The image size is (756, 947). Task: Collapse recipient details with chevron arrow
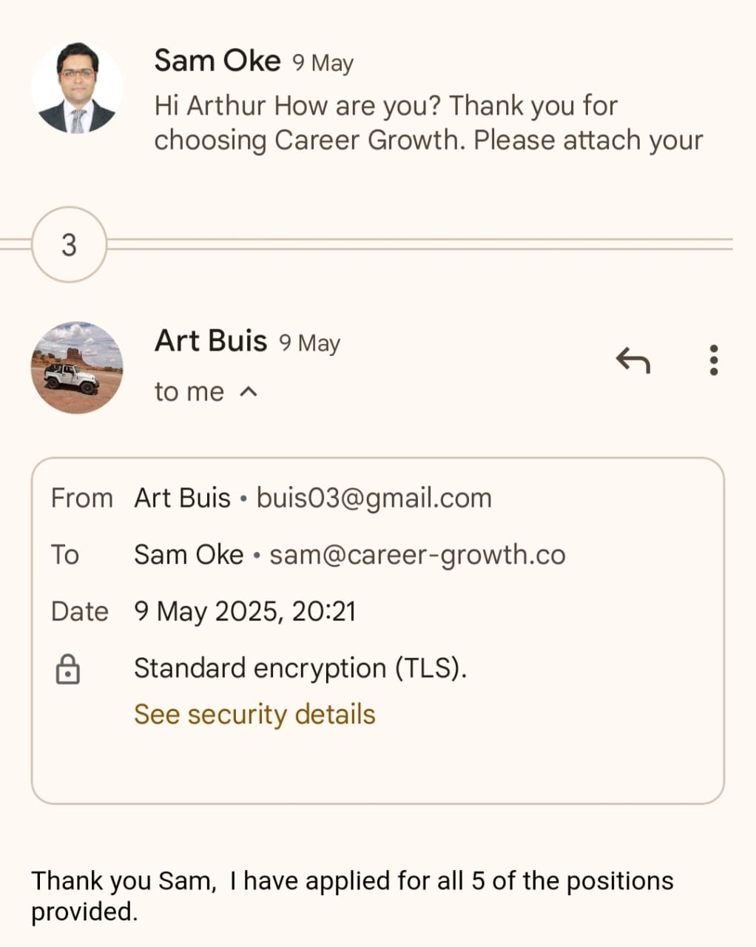click(x=249, y=392)
